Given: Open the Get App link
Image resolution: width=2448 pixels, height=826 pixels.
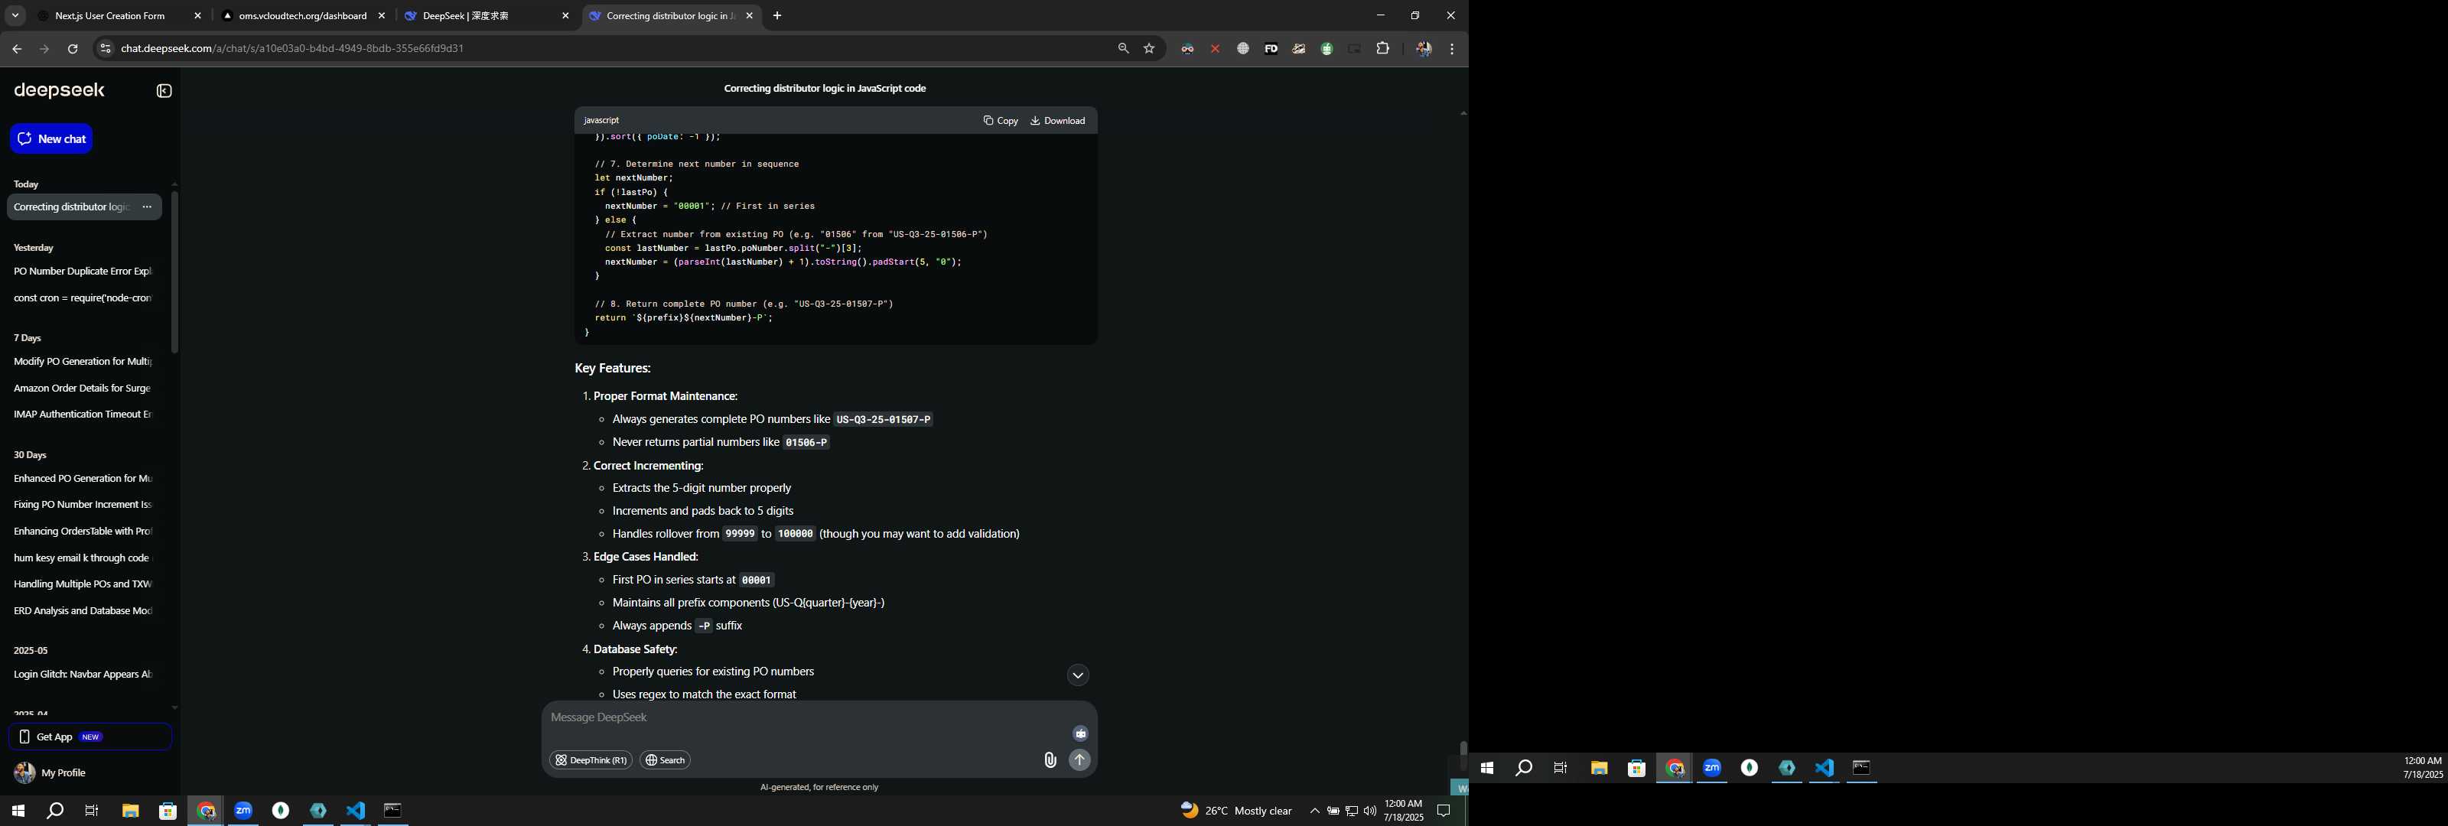Looking at the screenshot, I should click(x=90, y=737).
